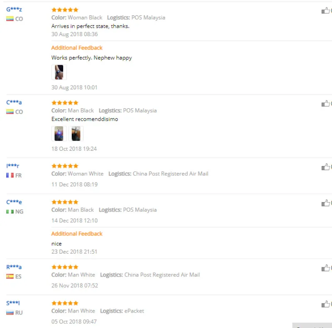Click Additional Feedback heading above 'nice'
Screen dimensions: 332x328
[77, 234]
